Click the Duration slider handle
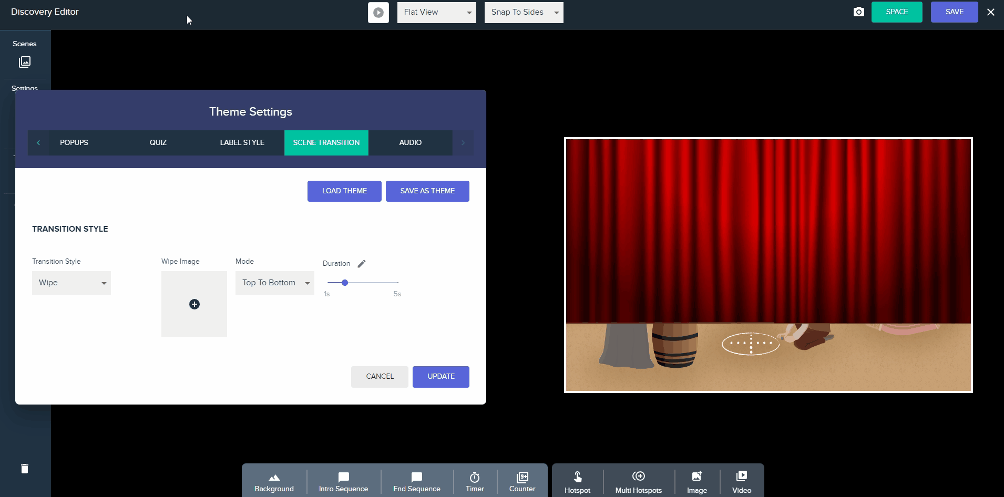 tap(345, 283)
